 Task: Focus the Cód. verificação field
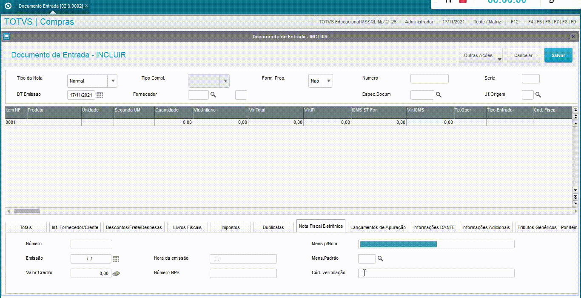pyautogui.click(x=436, y=273)
